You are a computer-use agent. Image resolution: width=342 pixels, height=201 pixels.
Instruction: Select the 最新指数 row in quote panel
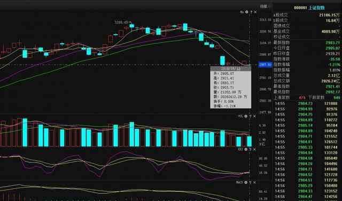pyautogui.click(x=307, y=43)
